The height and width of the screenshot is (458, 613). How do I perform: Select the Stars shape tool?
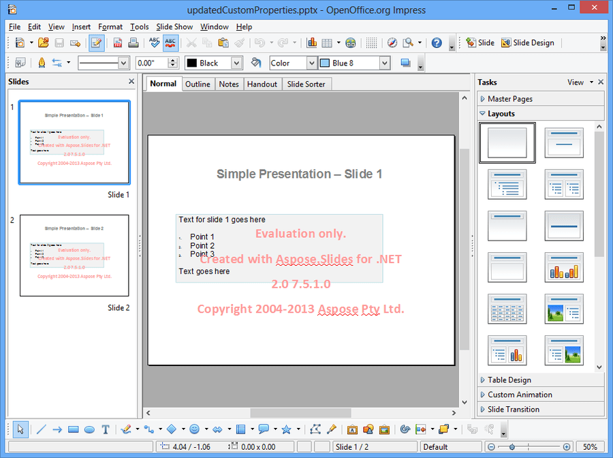(287, 429)
